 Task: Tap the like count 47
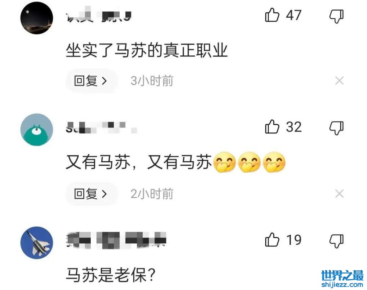point(294,15)
